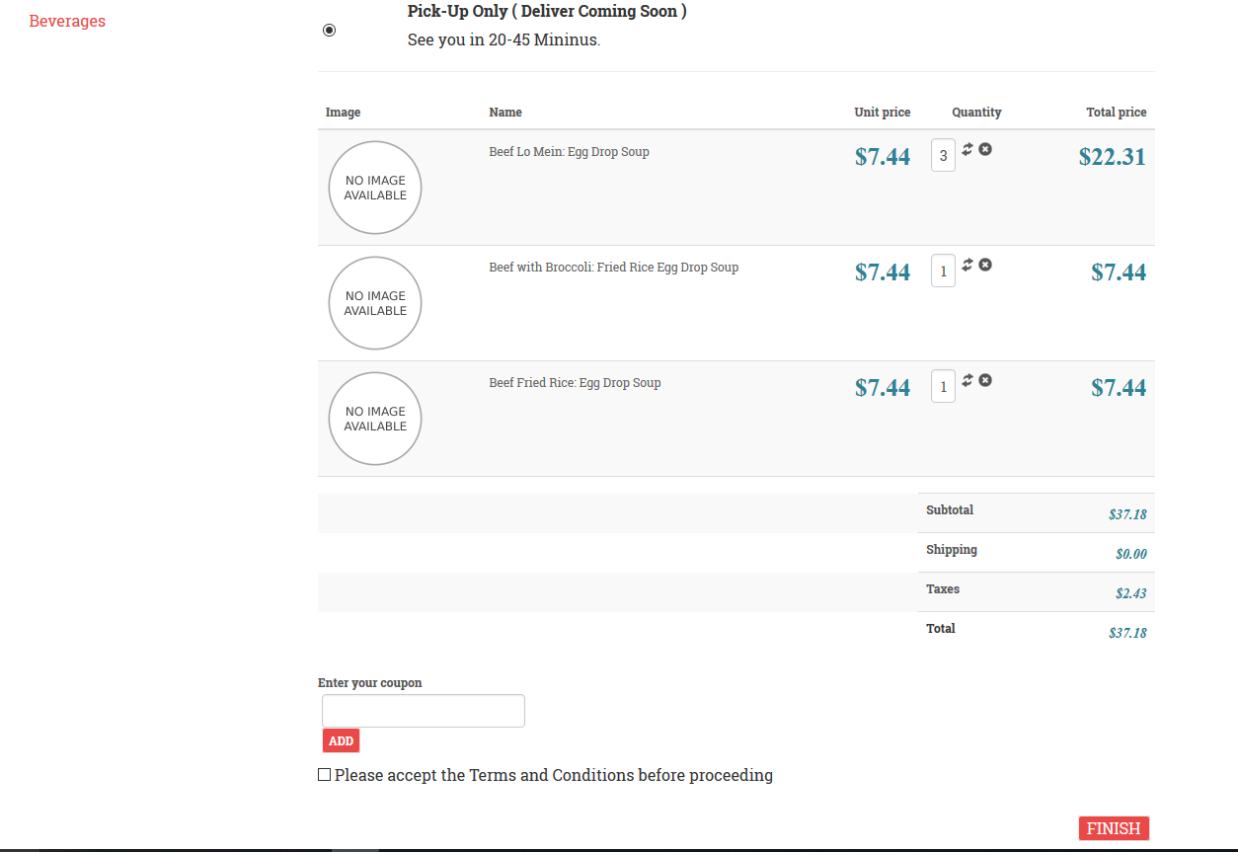The height and width of the screenshot is (852, 1238).
Task: Edit quantity box for Beef with Broccoli
Action: [943, 271]
